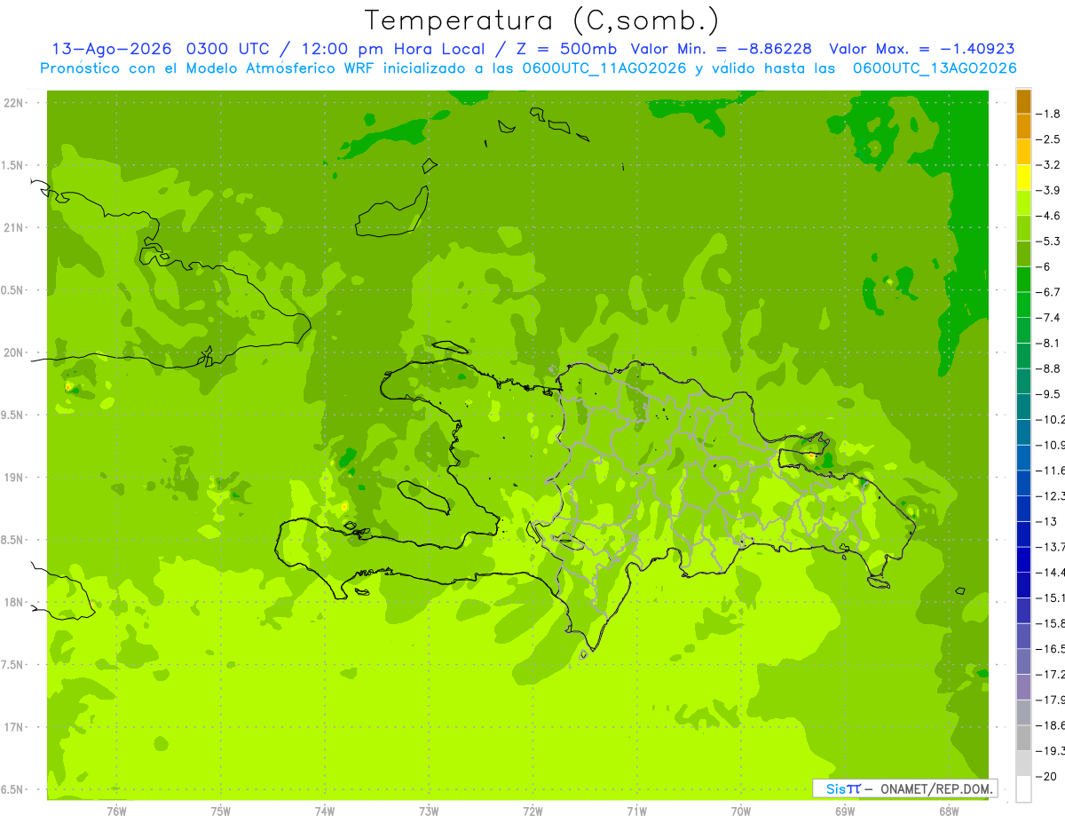Pick the white swatch below -20
This screenshot has width=1065, height=823.
point(1023,788)
